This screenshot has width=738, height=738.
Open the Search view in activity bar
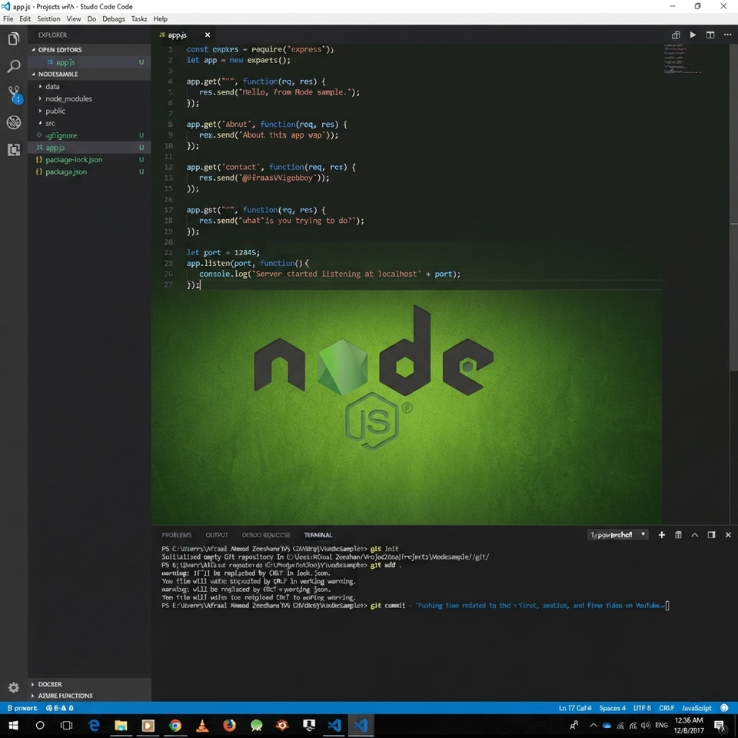coord(14,66)
